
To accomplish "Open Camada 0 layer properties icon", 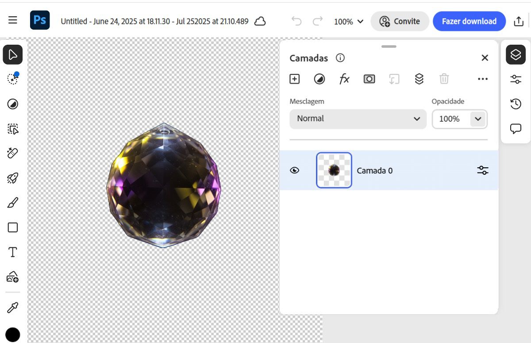I will tap(483, 170).
